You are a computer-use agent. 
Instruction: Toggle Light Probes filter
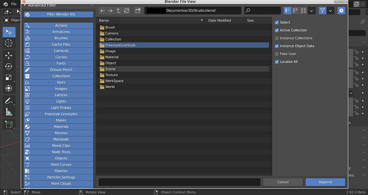59,108
